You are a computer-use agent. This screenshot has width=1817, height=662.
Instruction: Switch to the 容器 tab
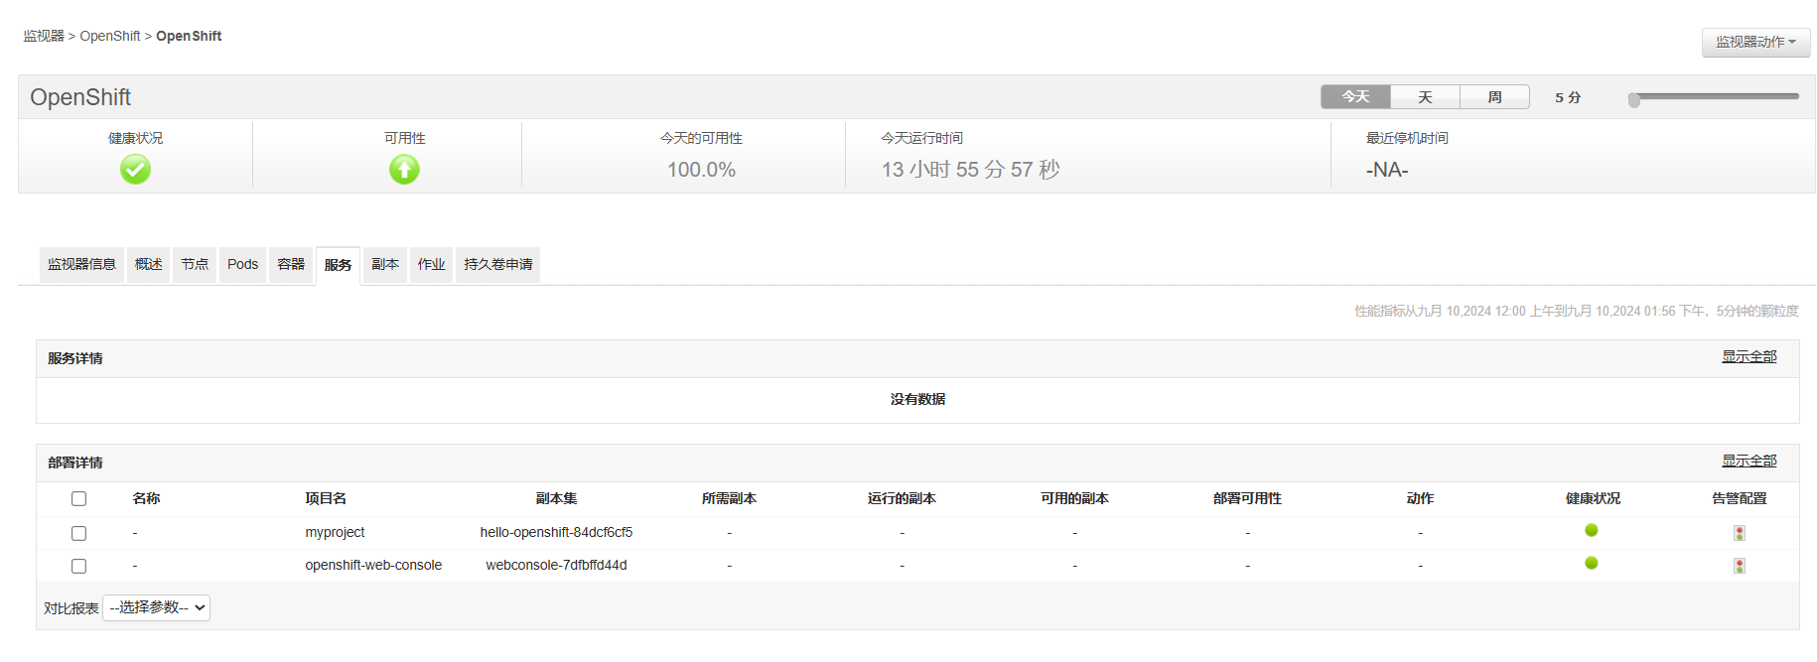[291, 265]
